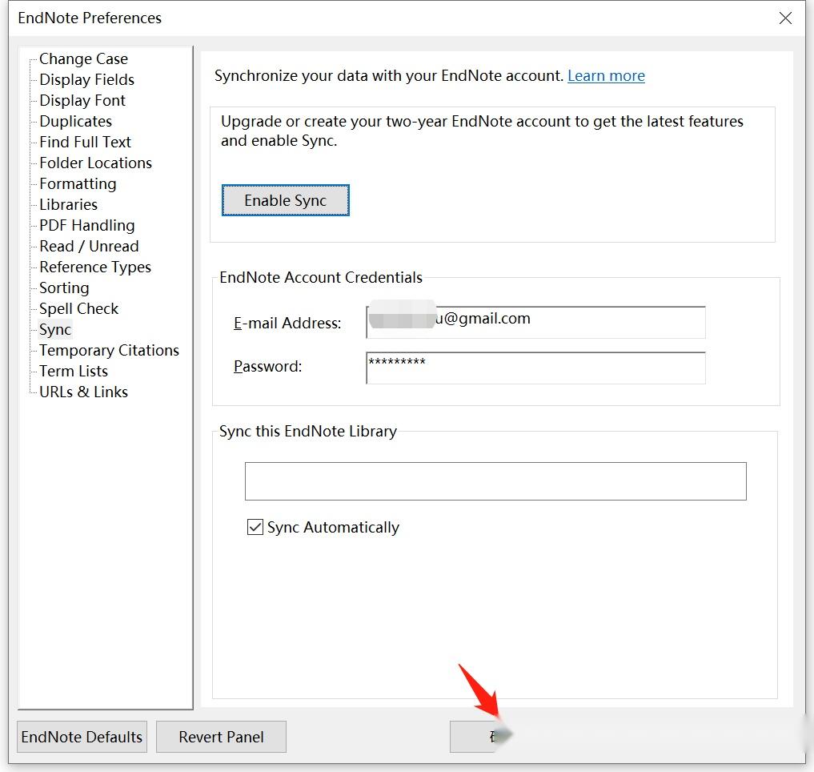
Task: Click the Enable Sync button
Action: pos(285,200)
